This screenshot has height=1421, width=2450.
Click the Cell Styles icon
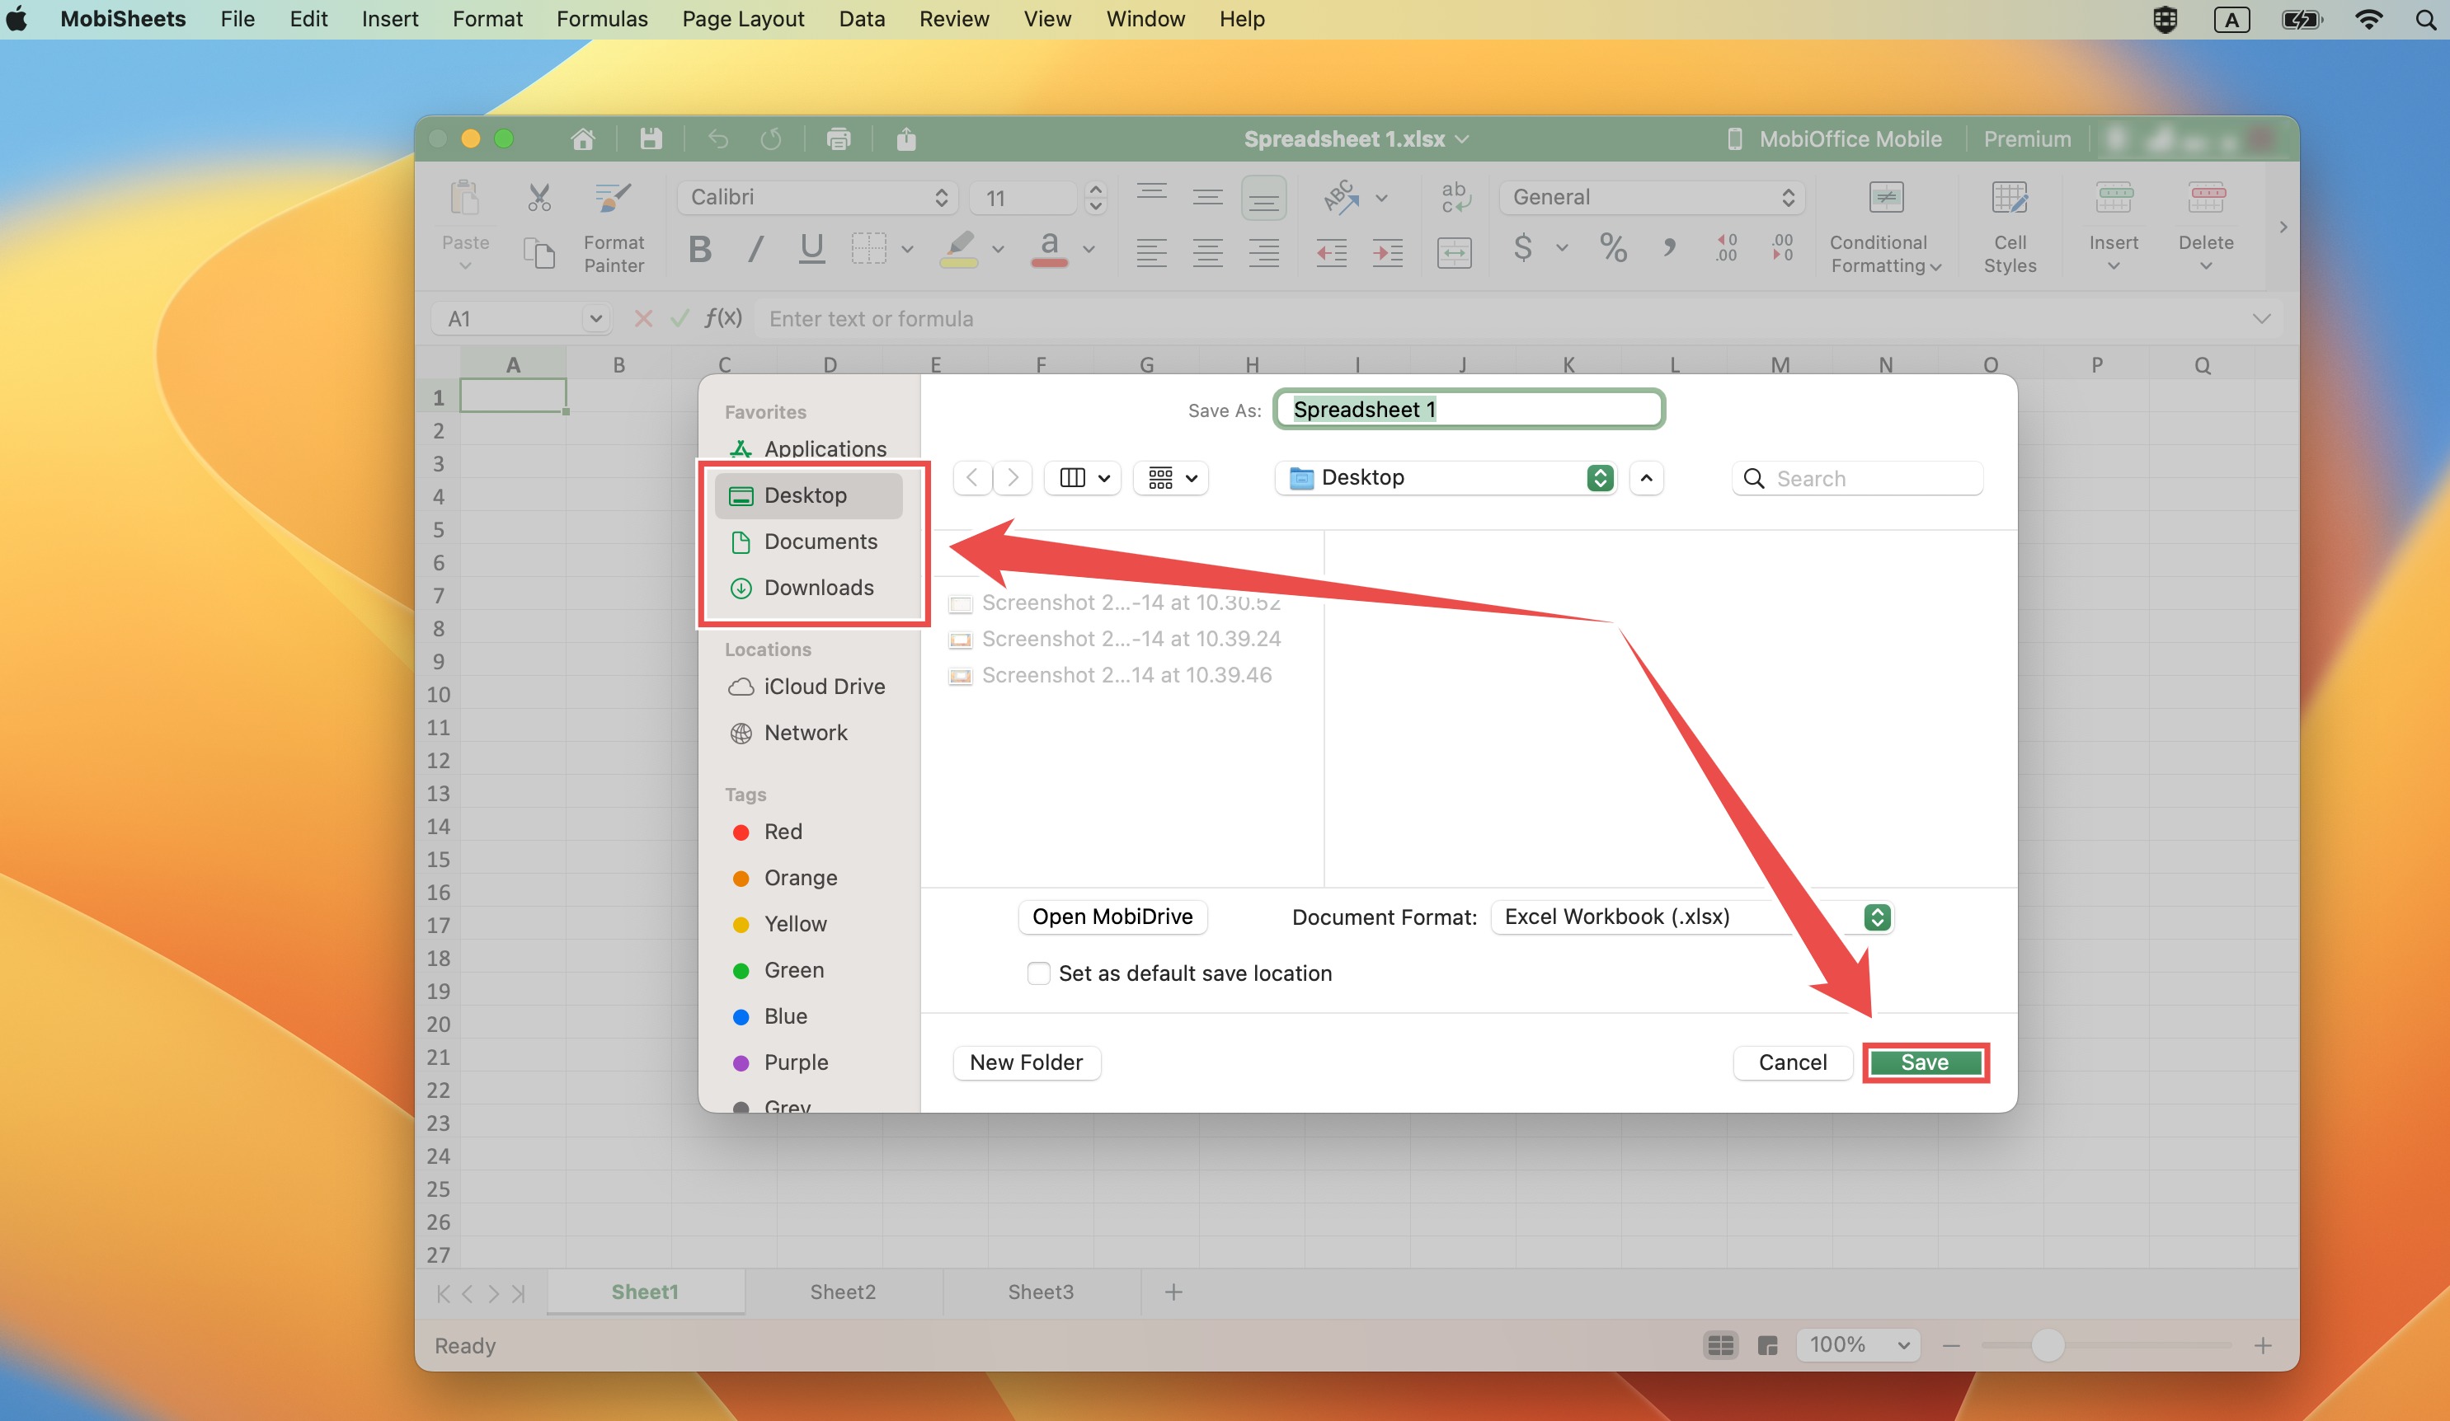[2009, 197]
